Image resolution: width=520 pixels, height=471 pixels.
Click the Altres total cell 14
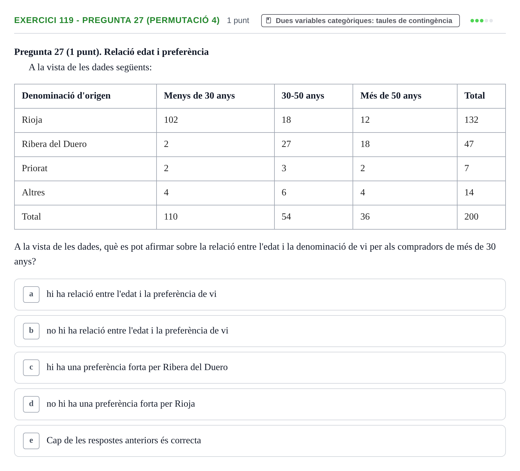[x=481, y=193]
